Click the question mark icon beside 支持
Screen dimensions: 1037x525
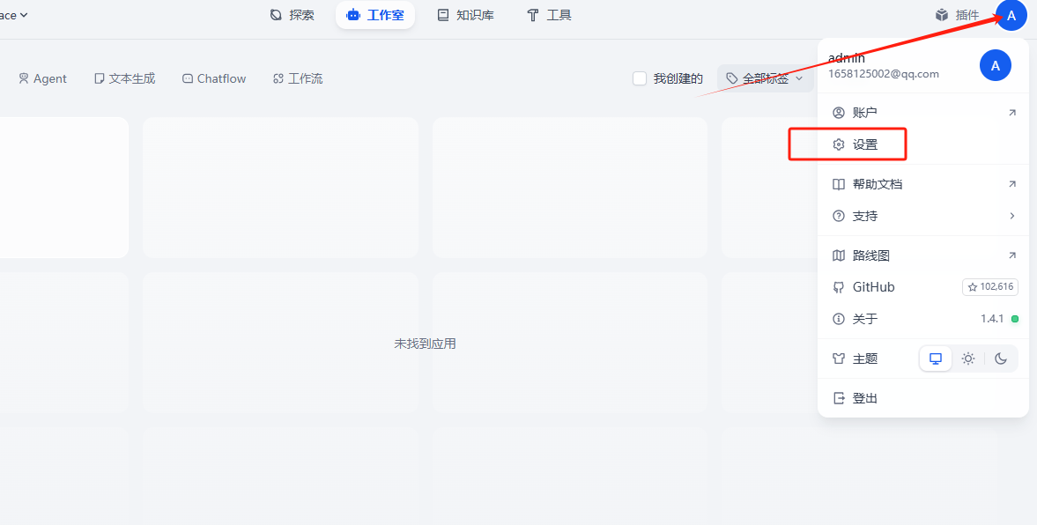[839, 216]
